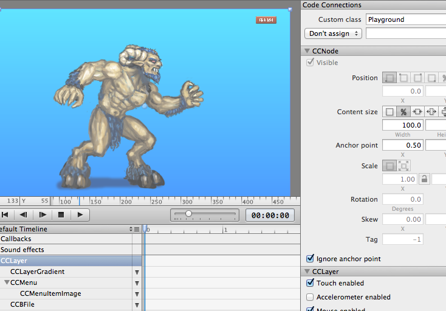This screenshot has height=311, width=446.
Task: Open the Don't assign dropdown
Action: (x=333, y=33)
